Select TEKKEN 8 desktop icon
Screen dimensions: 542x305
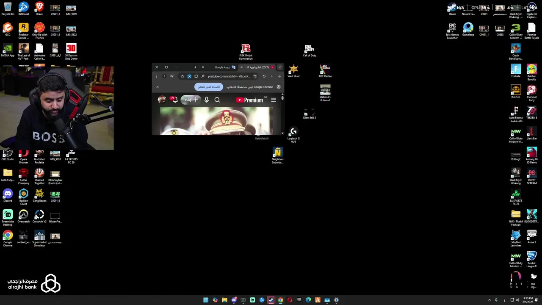tap(532, 113)
